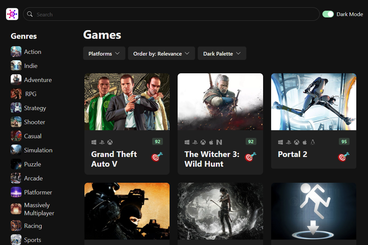Image resolution: width=368 pixels, height=245 pixels.
Task: Go to the Simulation genre
Action: (38, 150)
